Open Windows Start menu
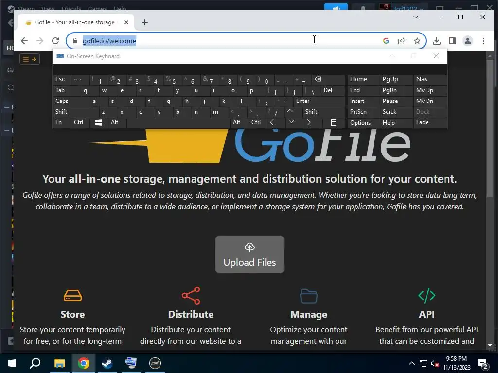498x373 pixels. 12,363
